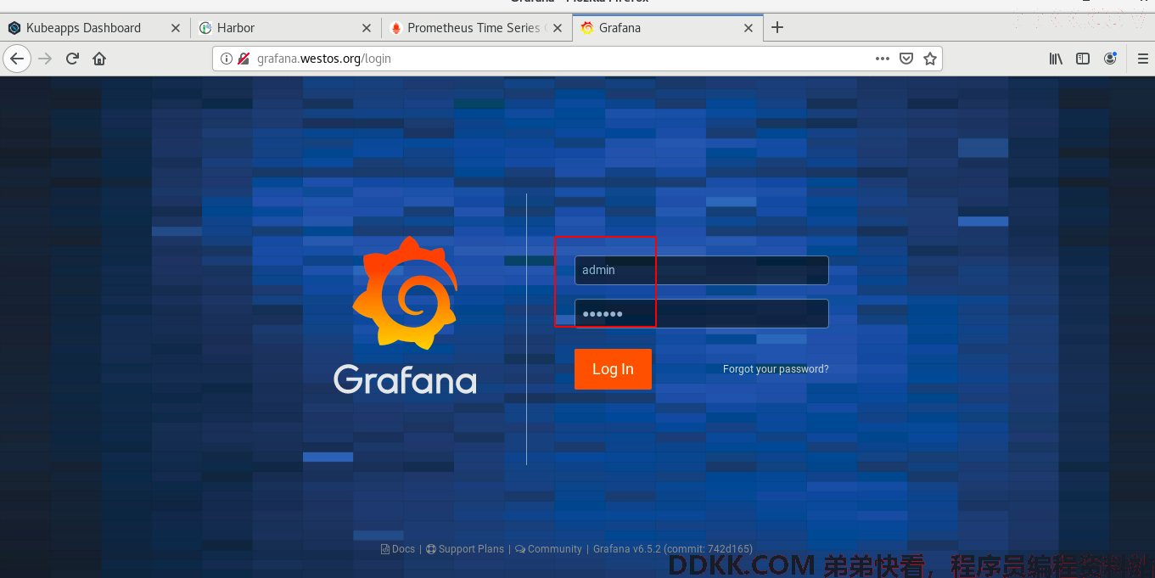Reload the current page

pyautogui.click(x=72, y=59)
